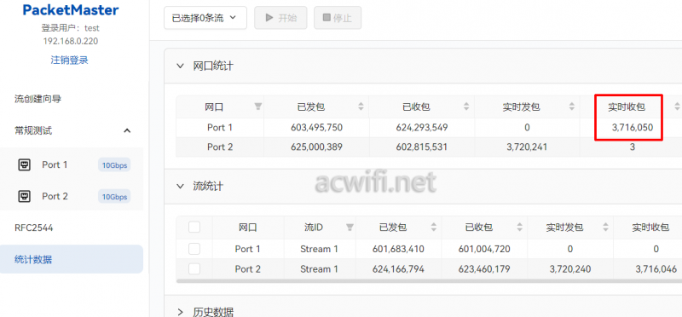This screenshot has width=682, height=317.
Task: Click the Port 1 network interface icon
Action: [x=25, y=165]
